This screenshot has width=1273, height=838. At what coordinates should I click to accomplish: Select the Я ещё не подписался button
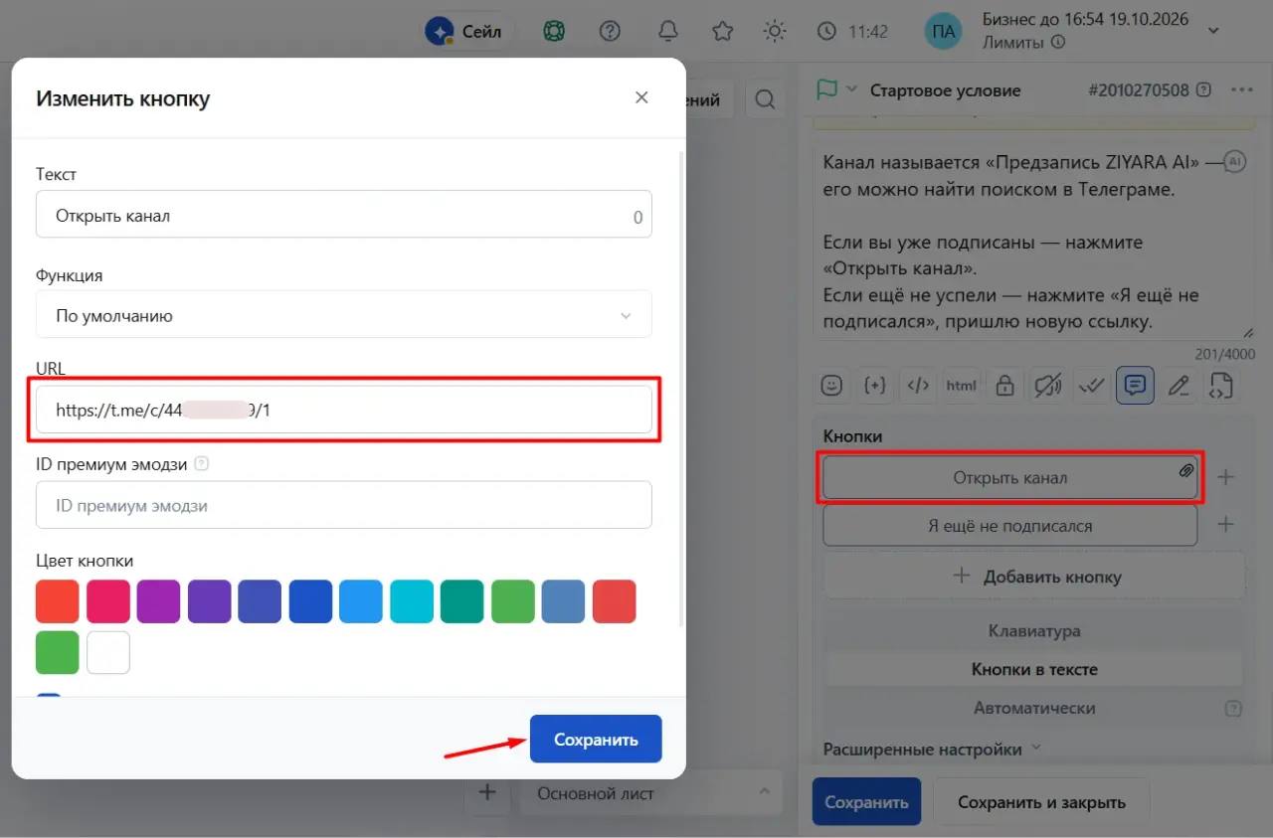tap(1009, 525)
